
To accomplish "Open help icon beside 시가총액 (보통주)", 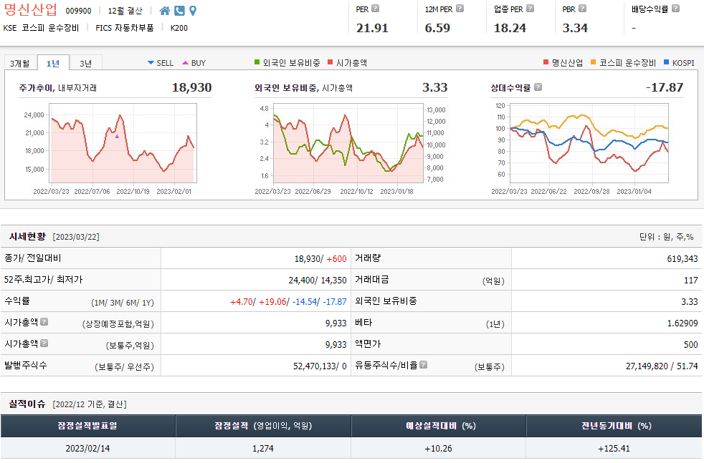I will [x=44, y=343].
